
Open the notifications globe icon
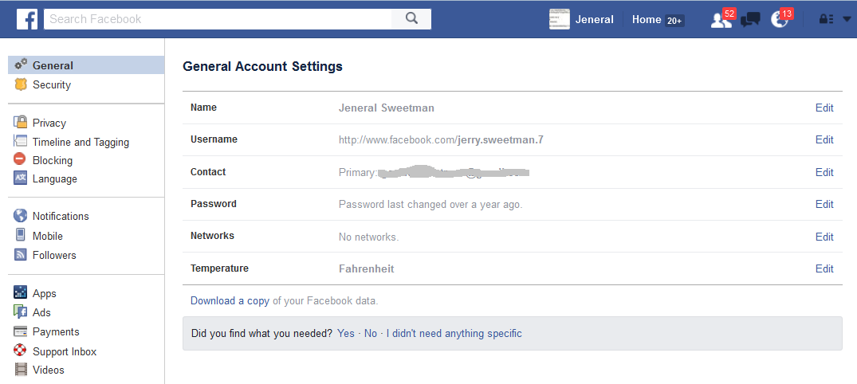780,20
